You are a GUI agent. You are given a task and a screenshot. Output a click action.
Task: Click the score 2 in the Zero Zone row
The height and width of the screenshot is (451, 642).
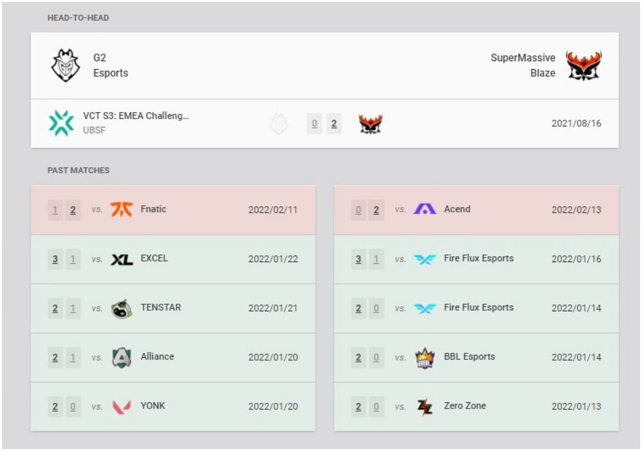pyautogui.click(x=358, y=407)
